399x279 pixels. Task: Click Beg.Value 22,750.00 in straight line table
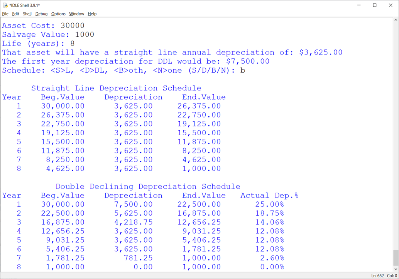pos(63,124)
